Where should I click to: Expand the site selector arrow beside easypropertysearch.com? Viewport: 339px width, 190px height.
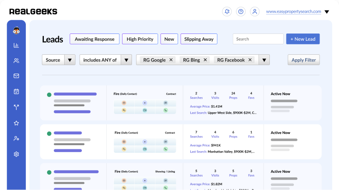point(327,12)
